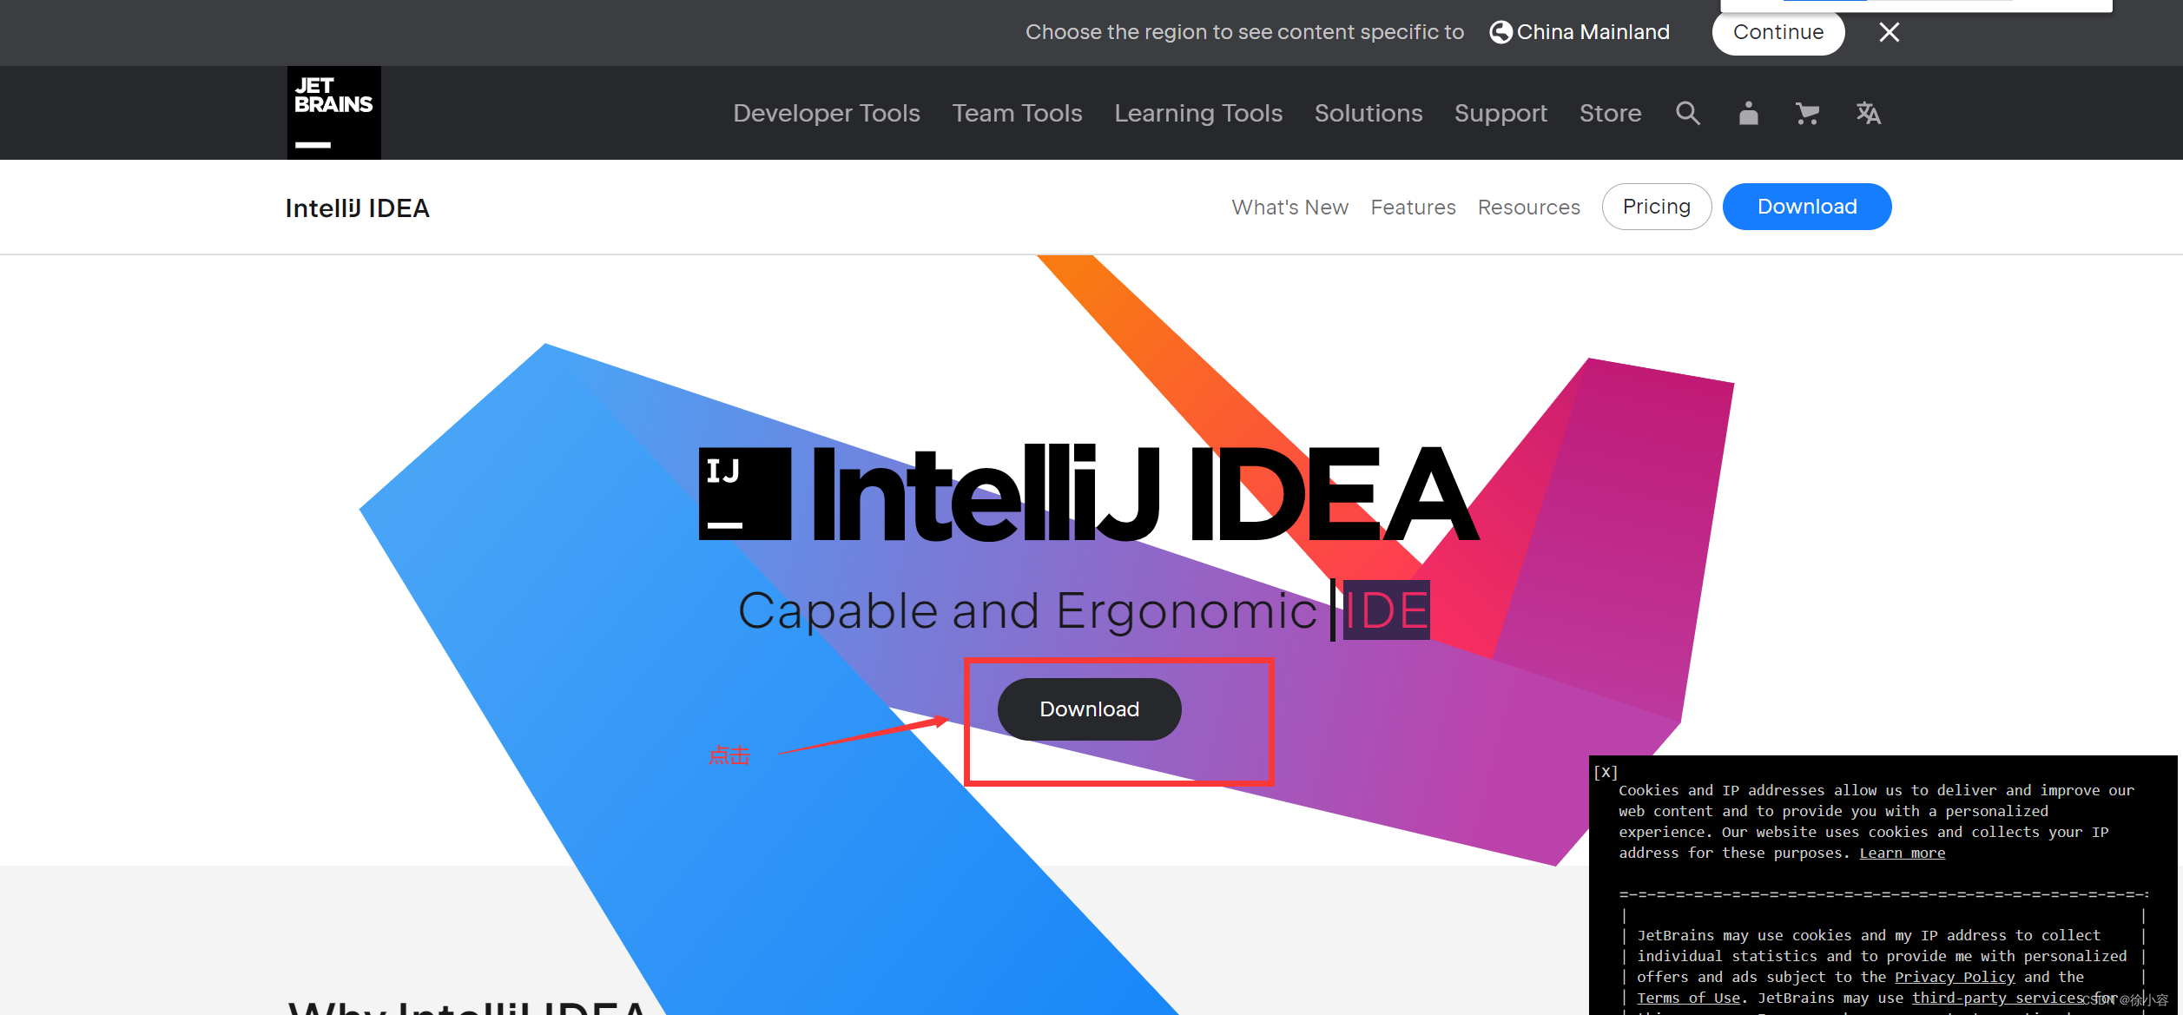
Task: Click the China Mainland globe icon
Action: [1500, 32]
